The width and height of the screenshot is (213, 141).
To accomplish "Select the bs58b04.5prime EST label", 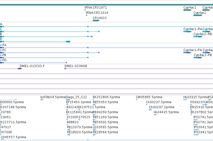I will tap(53, 97).
